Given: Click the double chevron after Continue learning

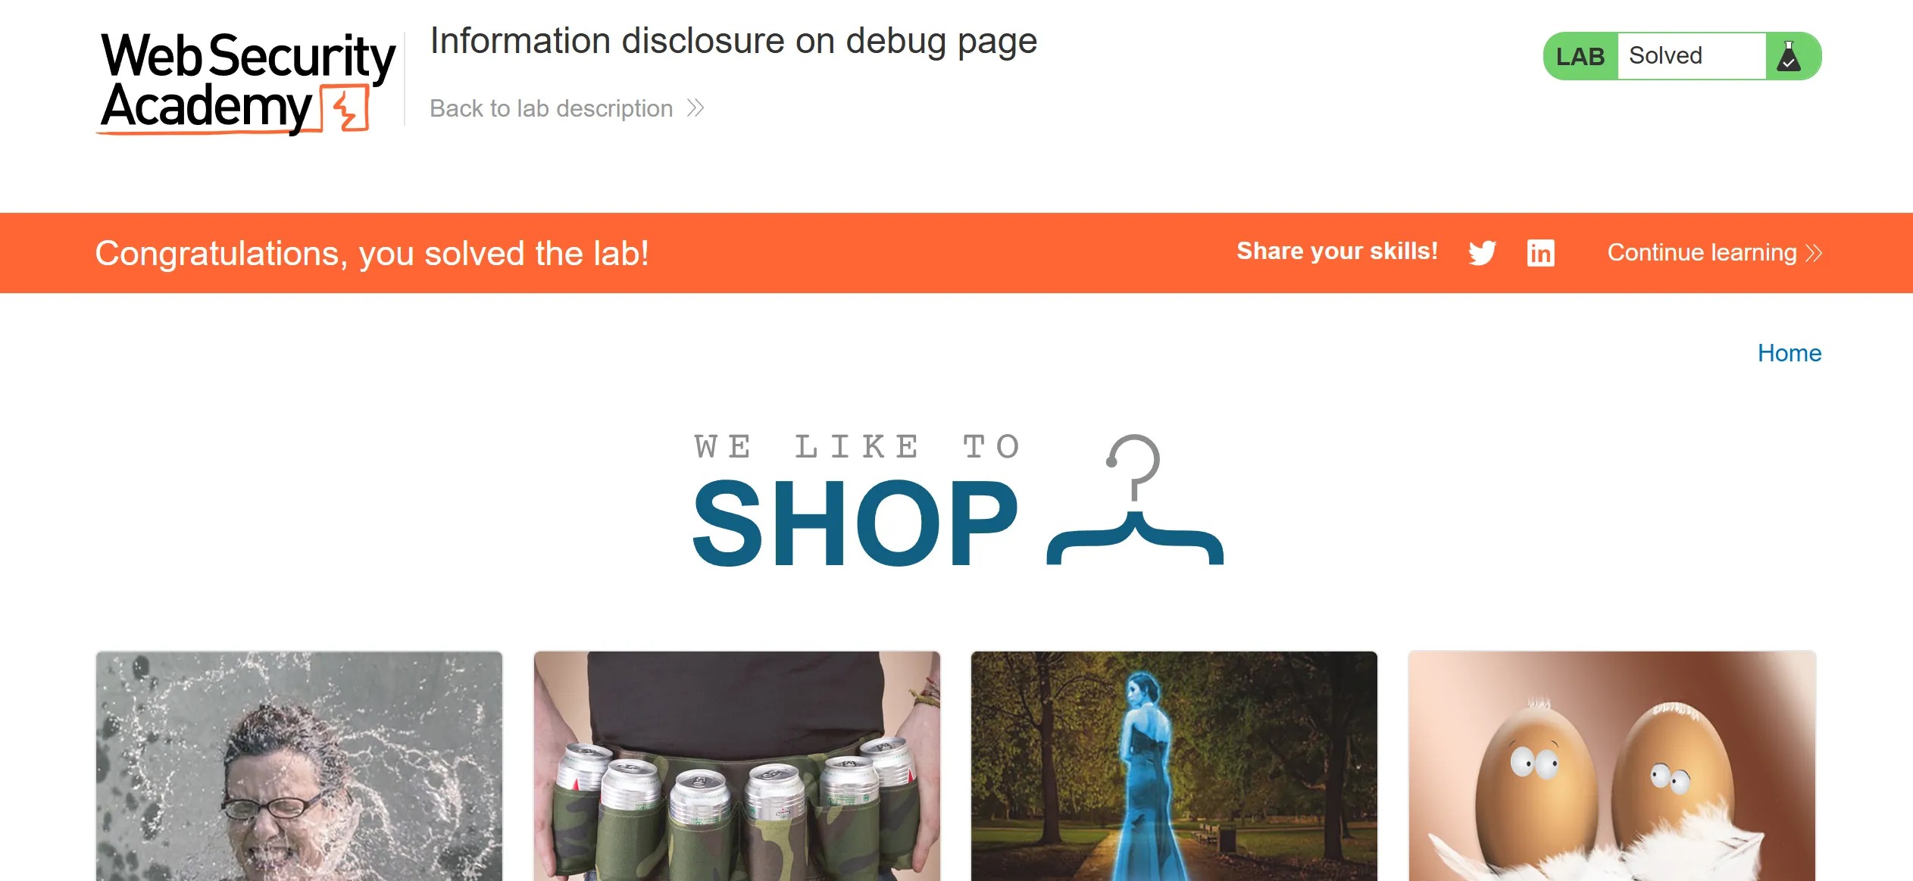Looking at the screenshot, I should click(1814, 253).
